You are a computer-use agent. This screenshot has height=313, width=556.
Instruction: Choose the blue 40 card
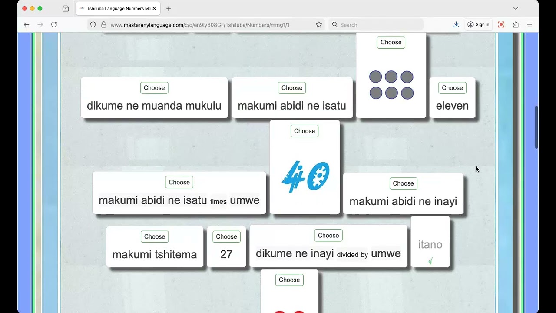point(304,131)
